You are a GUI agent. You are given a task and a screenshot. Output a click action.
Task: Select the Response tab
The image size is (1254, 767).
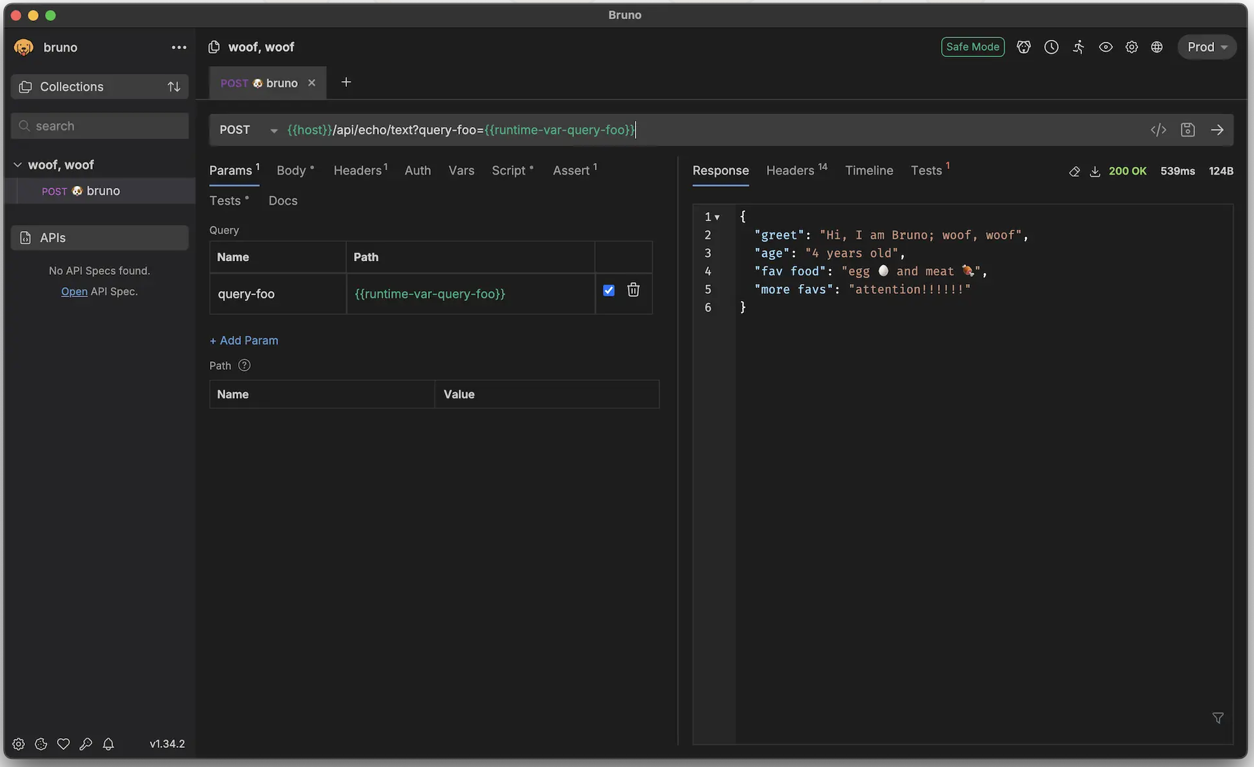coord(721,170)
